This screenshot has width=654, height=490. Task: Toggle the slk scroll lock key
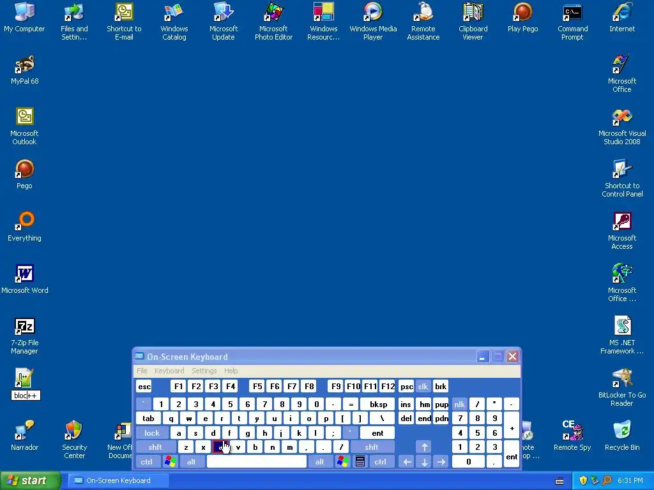coord(423,387)
